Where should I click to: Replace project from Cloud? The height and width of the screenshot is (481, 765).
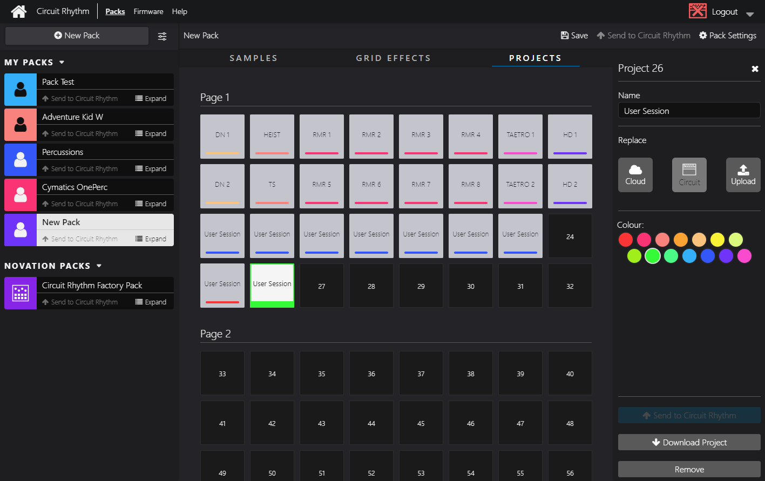635,174
